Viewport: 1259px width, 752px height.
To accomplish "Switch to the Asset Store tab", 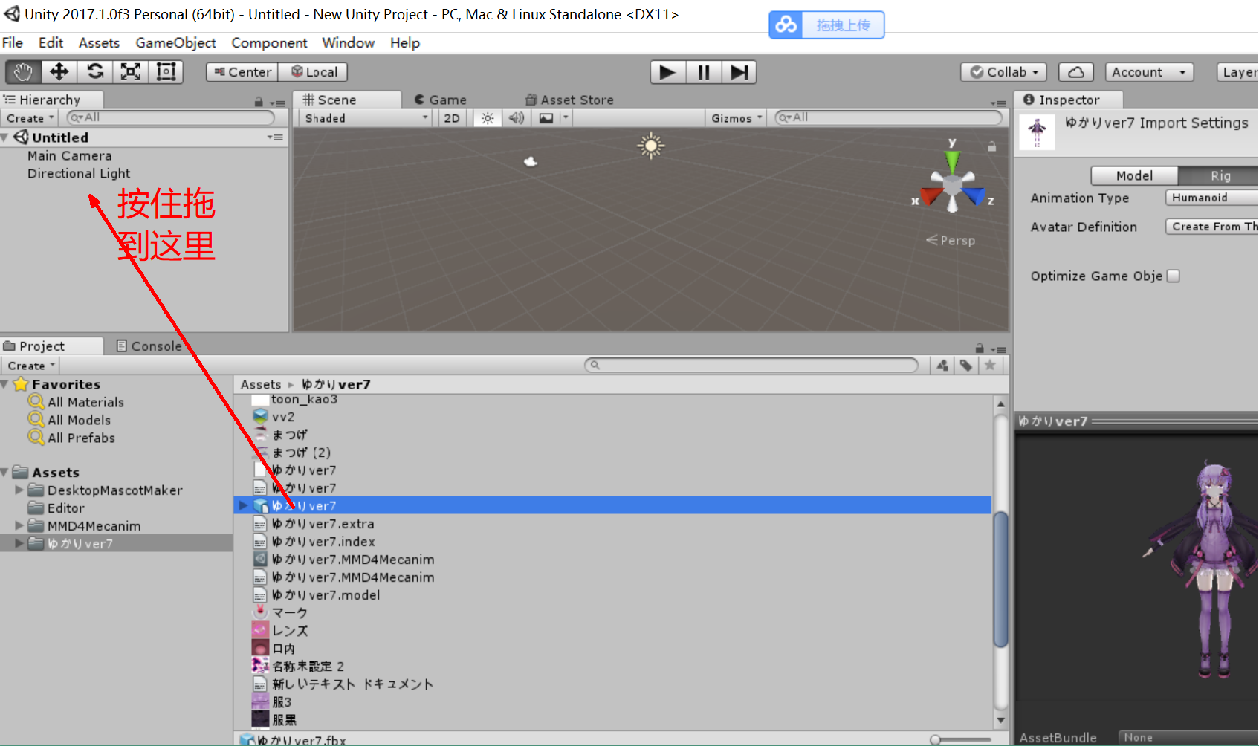I will [x=569, y=100].
